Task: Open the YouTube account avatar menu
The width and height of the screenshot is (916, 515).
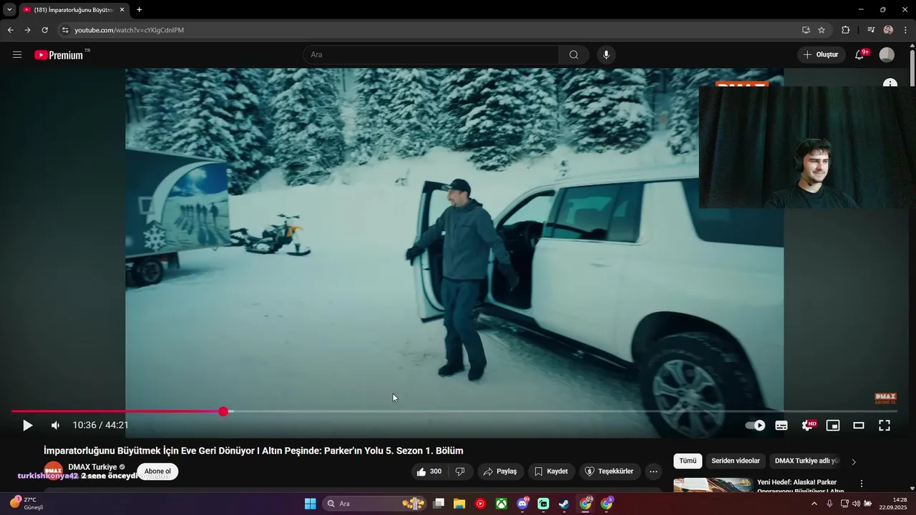Action: 887,55
